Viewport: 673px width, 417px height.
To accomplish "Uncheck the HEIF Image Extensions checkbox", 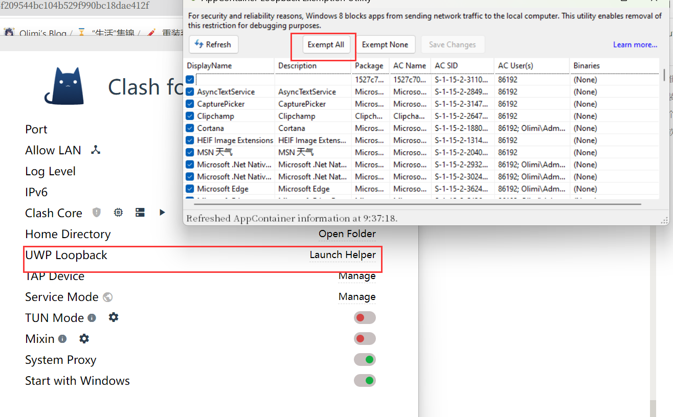I will (190, 140).
